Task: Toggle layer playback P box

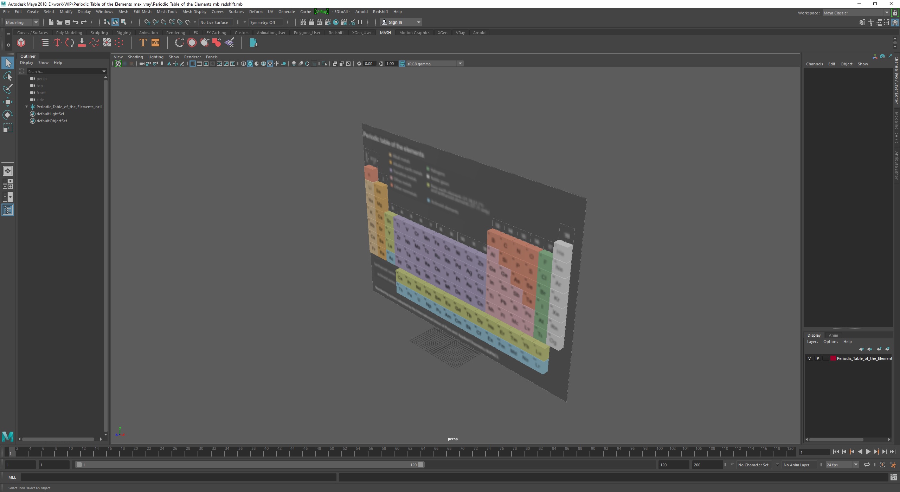Action: pyautogui.click(x=817, y=358)
